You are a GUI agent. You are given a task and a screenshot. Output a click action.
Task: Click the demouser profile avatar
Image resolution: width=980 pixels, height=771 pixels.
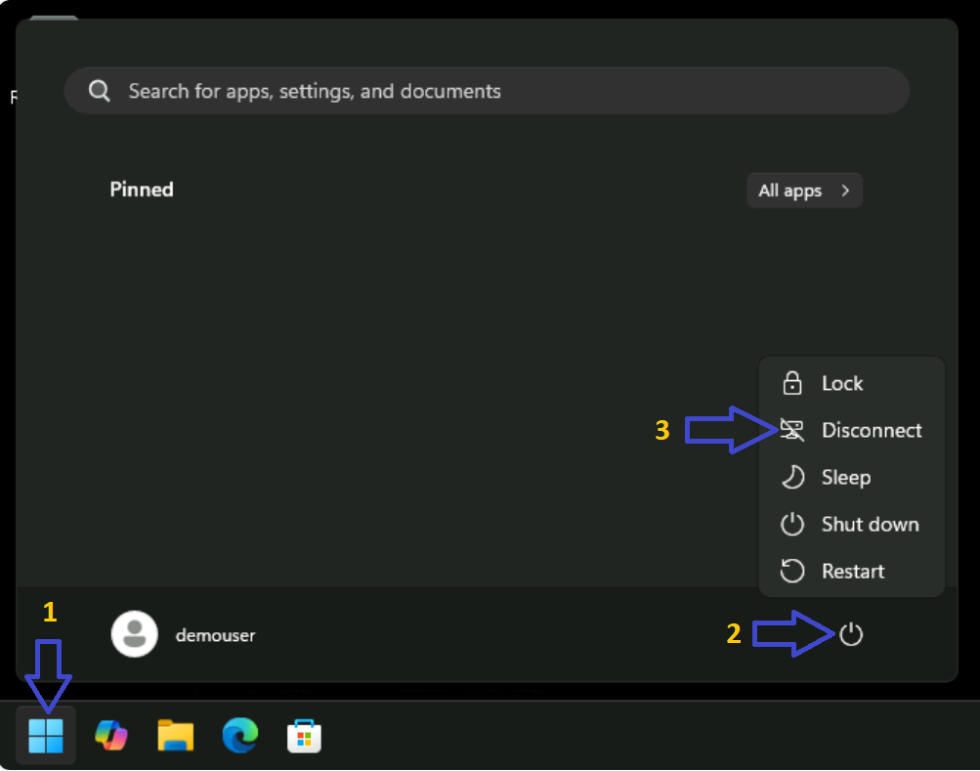tap(135, 635)
